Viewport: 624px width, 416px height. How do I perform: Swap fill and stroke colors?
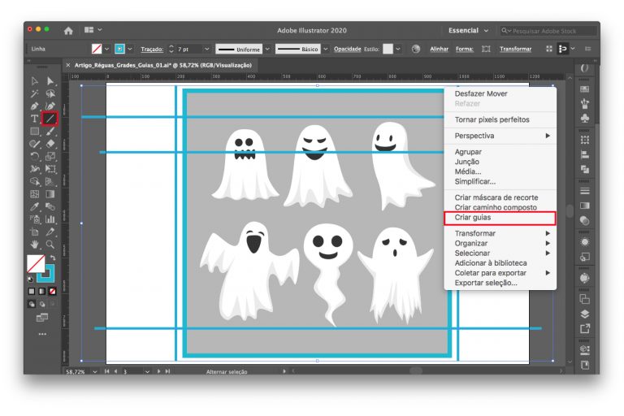click(52, 258)
